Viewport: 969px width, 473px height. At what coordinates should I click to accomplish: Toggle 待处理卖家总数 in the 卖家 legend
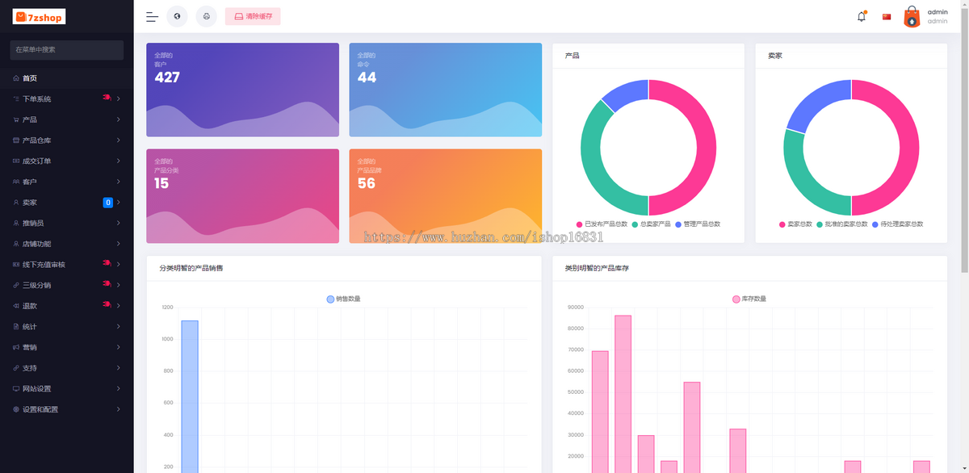pos(897,224)
